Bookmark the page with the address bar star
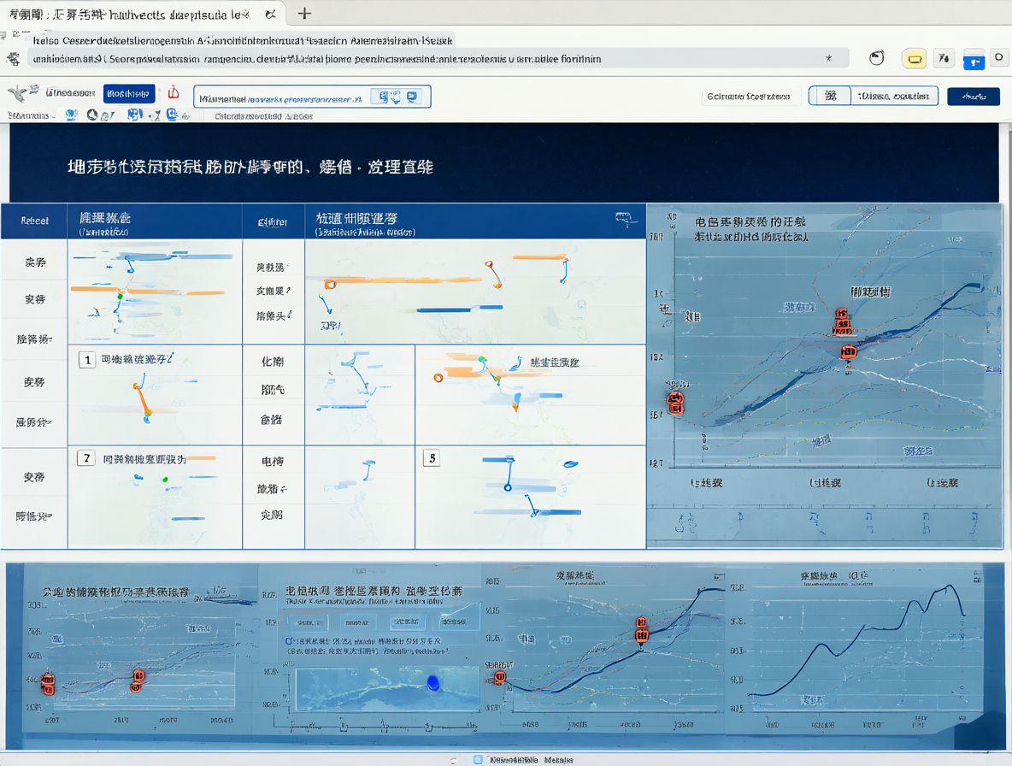Viewport: 1012px width, 766px height. pyautogui.click(x=829, y=58)
